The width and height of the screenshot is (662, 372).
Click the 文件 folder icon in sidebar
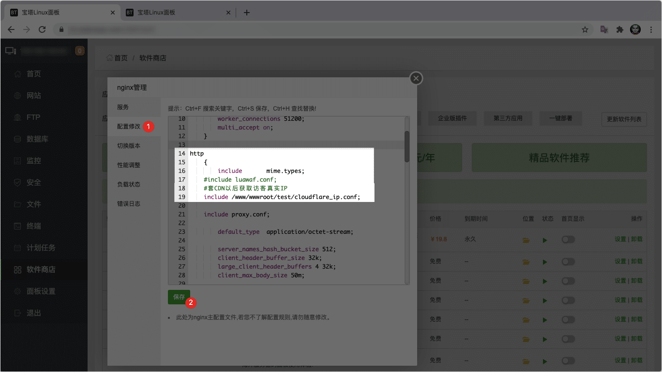(17, 204)
